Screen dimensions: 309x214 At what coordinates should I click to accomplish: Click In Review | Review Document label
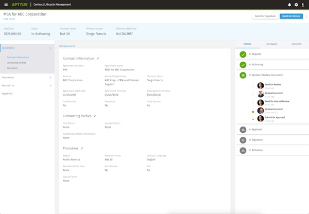pyautogui.click(x=265, y=75)
